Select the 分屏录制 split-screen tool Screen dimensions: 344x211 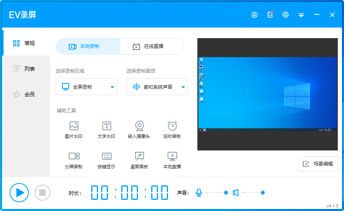(x=74, y=160)
